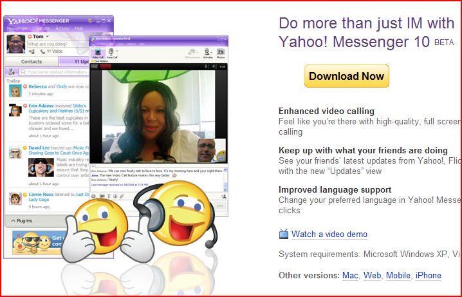Click the Add Contact icon
This screenshot has width=462, height=297.
point(12,72)
